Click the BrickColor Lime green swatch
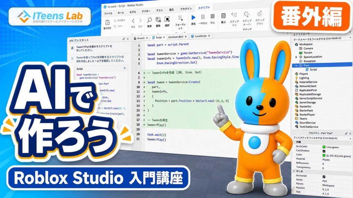The height and width of the screenshot is (198, 353). click(x=324, y=147)
